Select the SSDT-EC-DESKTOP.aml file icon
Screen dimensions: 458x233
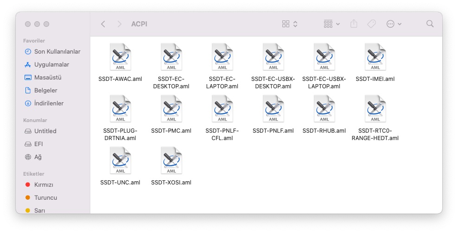[172, 57]
